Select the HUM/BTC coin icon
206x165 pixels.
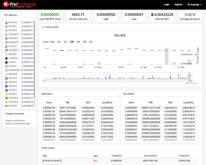tap(6, 58)
